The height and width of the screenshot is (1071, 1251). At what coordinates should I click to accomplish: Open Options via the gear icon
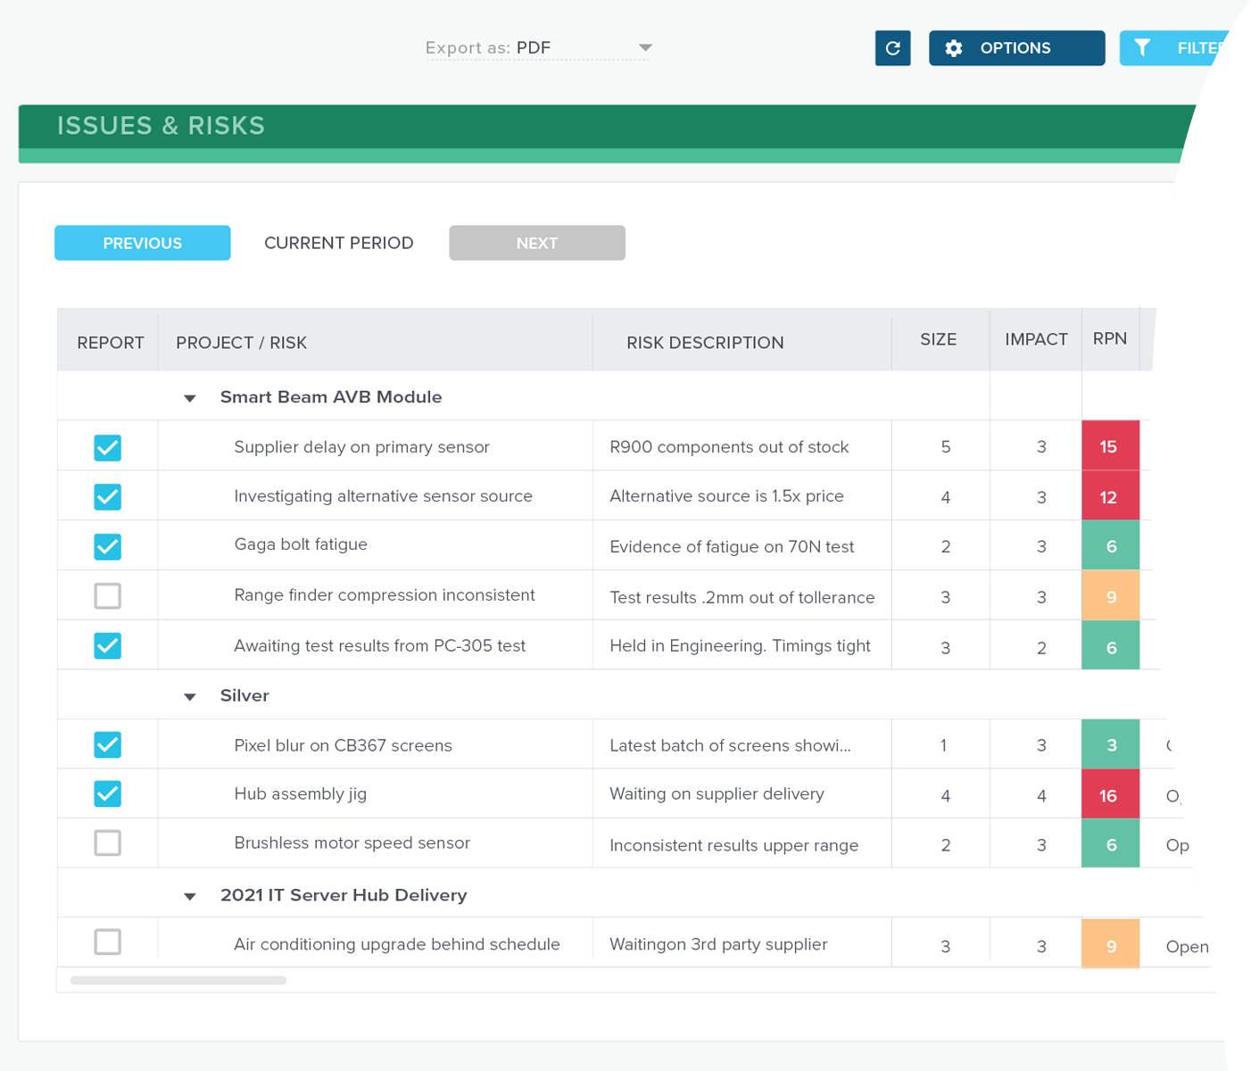pyautogui.click(x=954, y=48)
